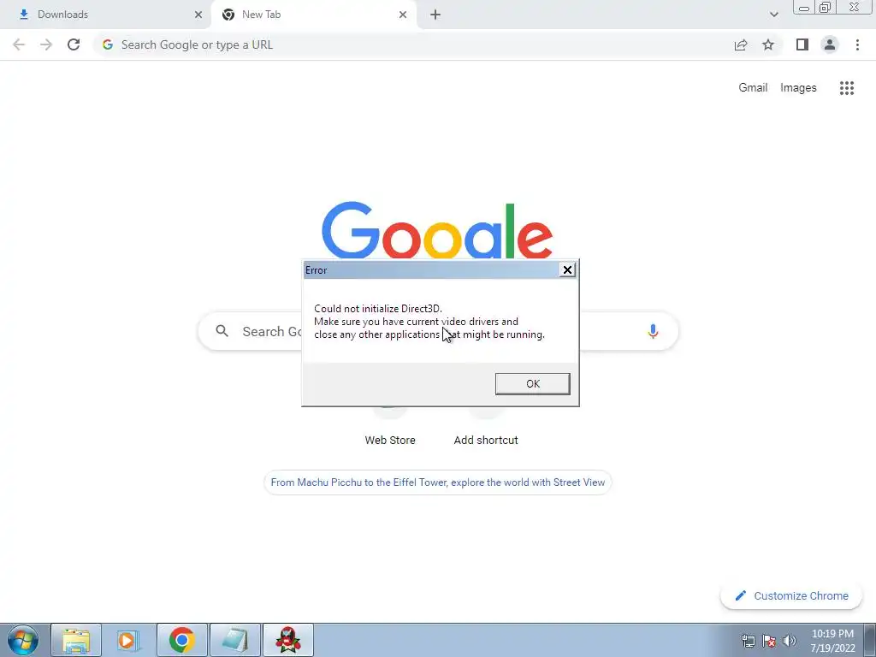Open the Google apps grid
Viewport: 876px width, 657px height.
pos(846,88)
